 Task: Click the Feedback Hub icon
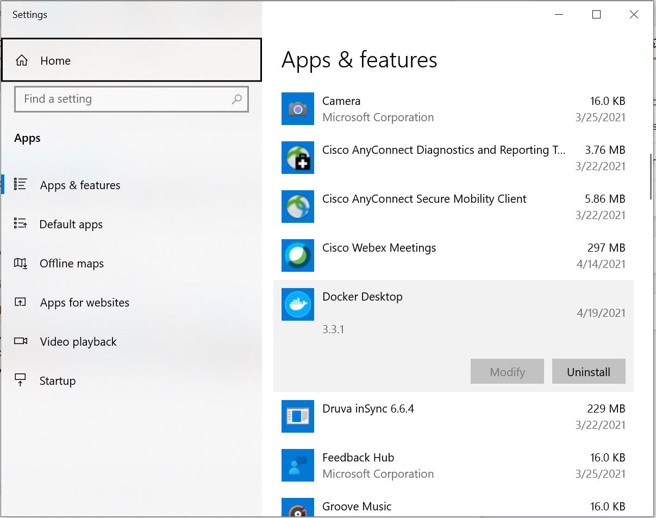pos(297,465)
